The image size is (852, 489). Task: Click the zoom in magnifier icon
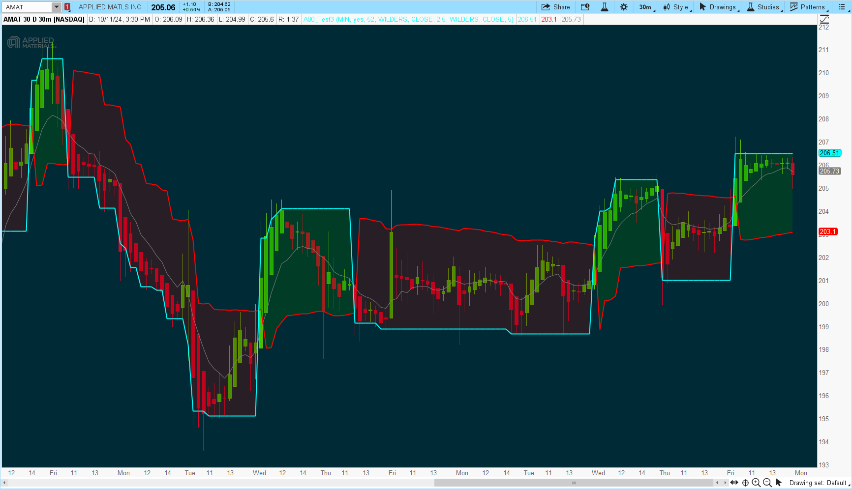(x=756, y=483)
